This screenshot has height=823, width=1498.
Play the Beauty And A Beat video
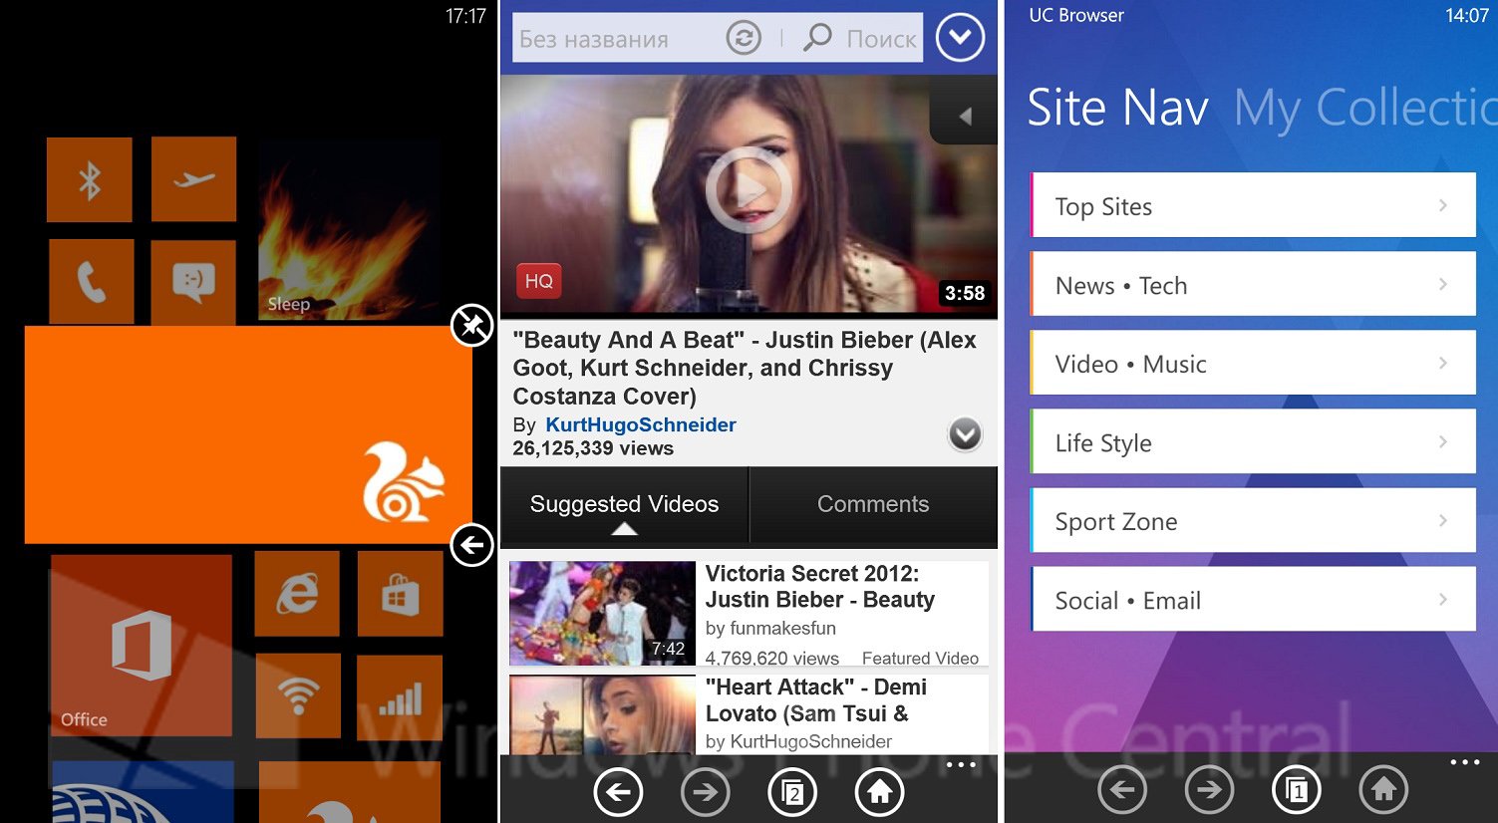pos(749,189)
